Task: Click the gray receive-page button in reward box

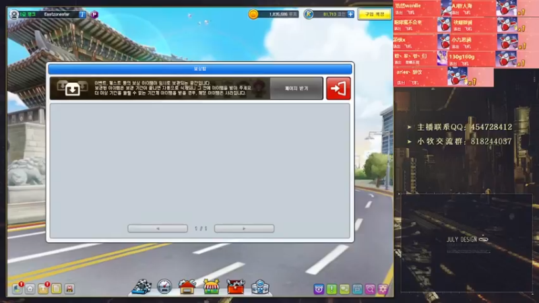Action: [296, 88]
